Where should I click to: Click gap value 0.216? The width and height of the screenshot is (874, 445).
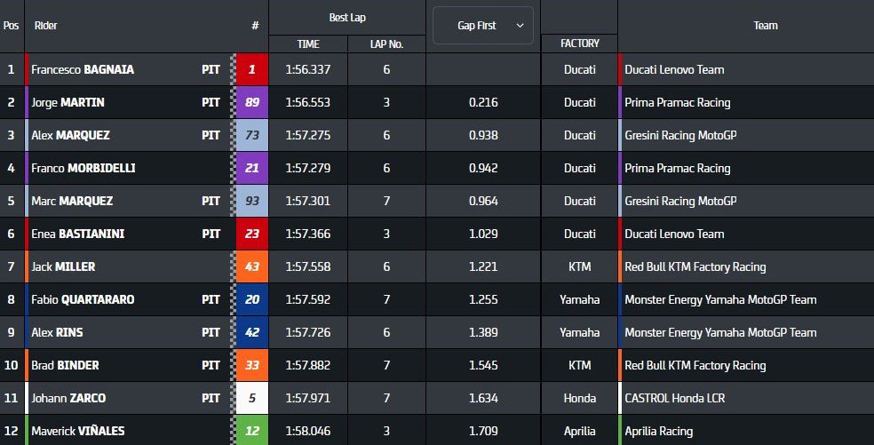[483, 103]
